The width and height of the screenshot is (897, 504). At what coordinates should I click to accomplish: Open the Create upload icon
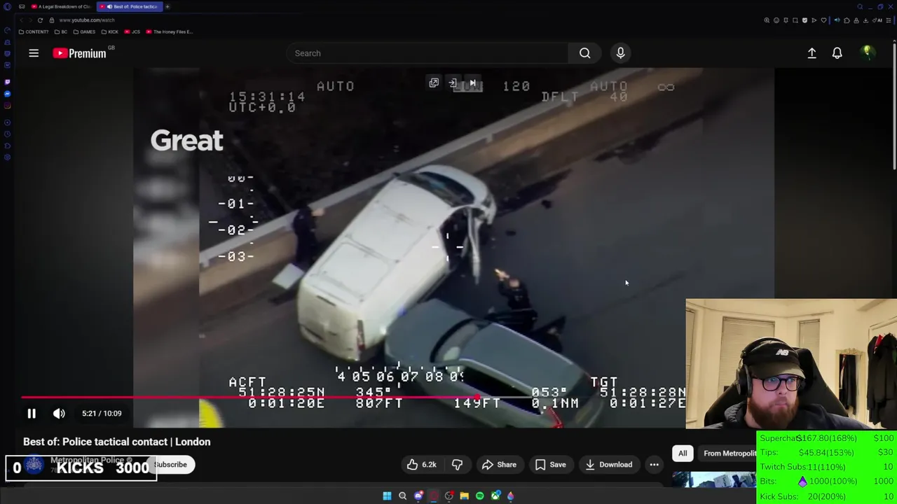coord(812,53)
